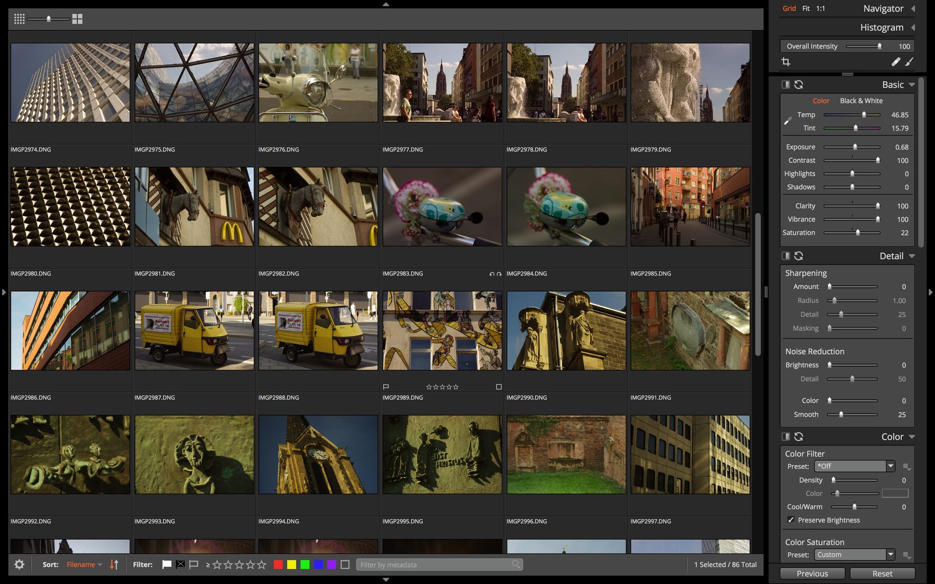This screenshot has height=584, width=935.
Task: Click the Reset button
Action: coord(882,574)
